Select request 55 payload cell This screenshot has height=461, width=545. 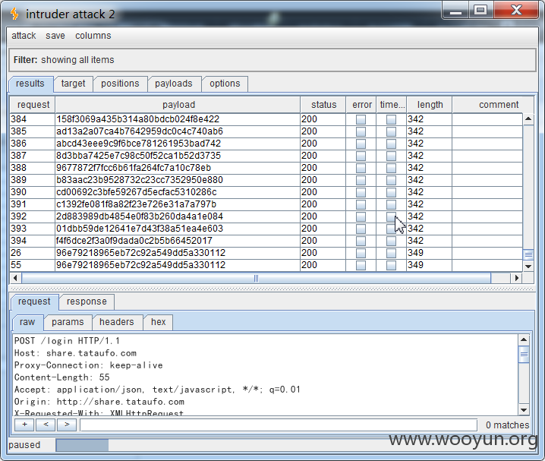[x=178, y=265]
